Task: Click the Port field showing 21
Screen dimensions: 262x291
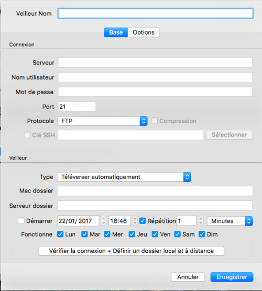Action: [77, 107]
